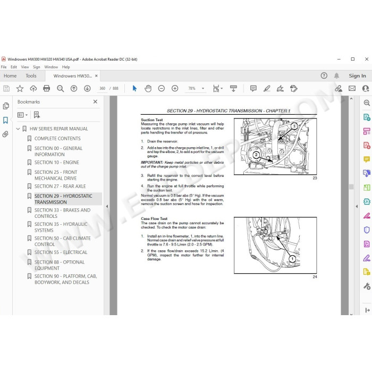Activate the hand pan tool
Screen dimensions: 372x372
[x=148, y=89]
